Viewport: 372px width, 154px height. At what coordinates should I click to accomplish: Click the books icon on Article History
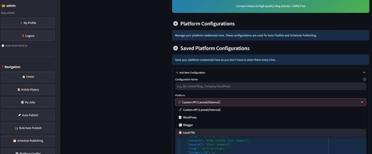[x=19, y=90]
